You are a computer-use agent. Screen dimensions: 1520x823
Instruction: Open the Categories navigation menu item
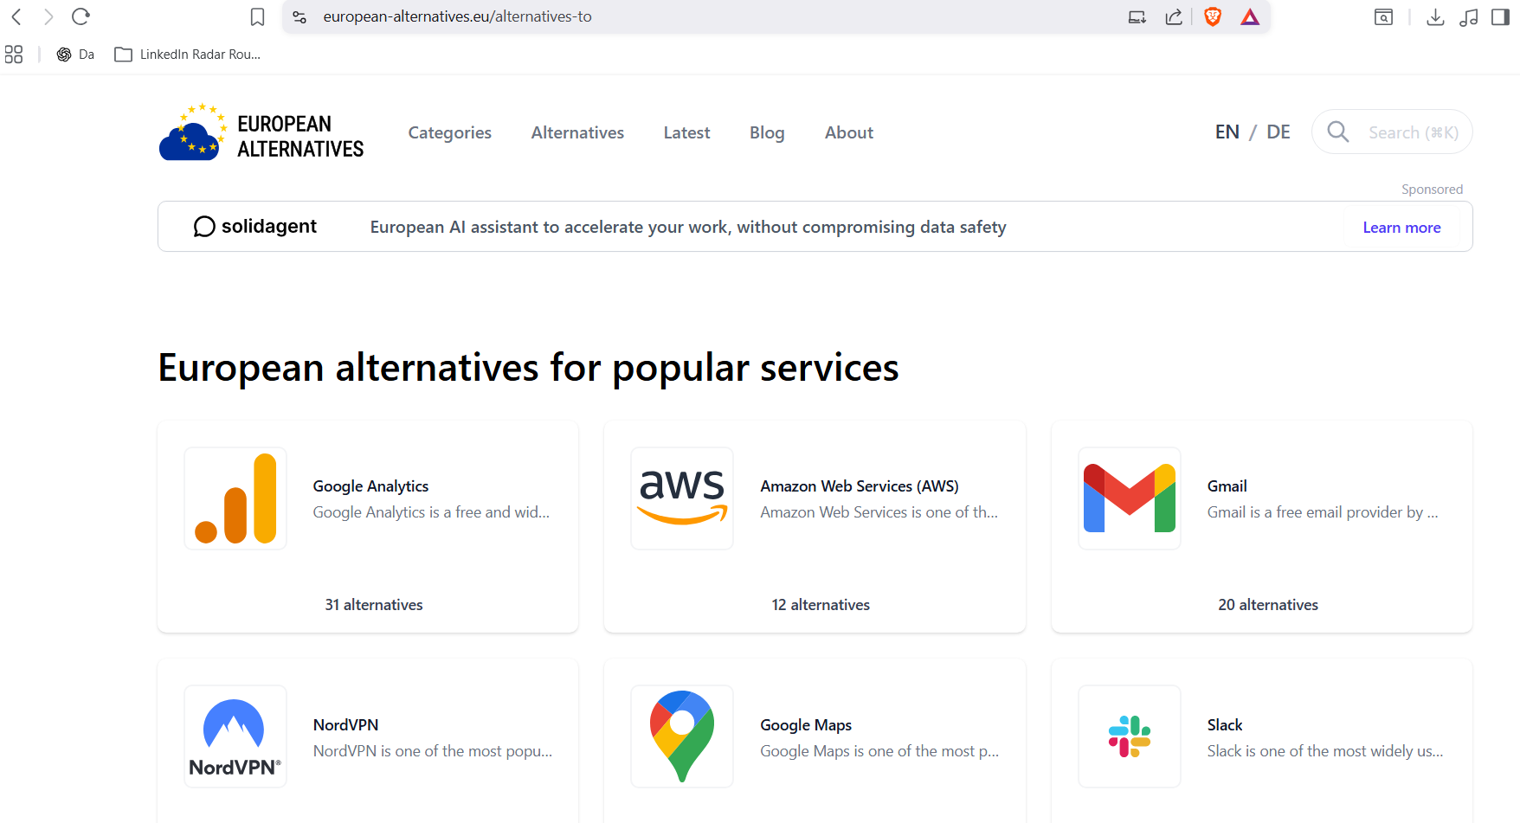[449, 133]
